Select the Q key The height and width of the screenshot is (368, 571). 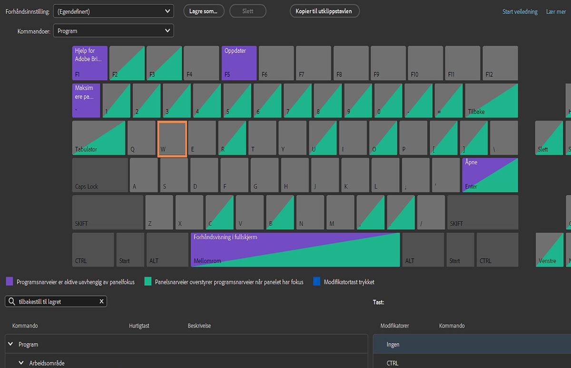pyautogui.click(x=142, y=138)
